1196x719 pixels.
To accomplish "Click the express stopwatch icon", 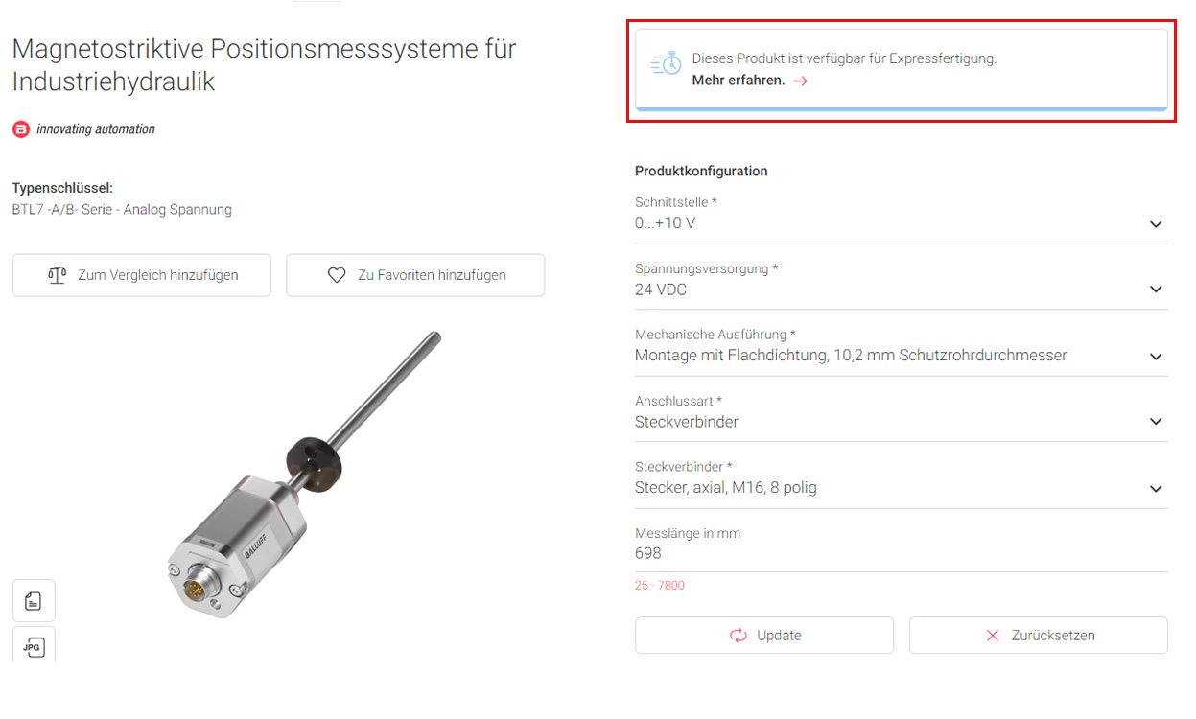I will [667, 64].
